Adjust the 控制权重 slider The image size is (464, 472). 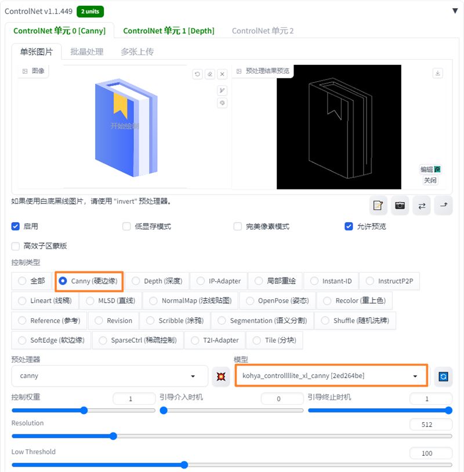pos(84,411)
